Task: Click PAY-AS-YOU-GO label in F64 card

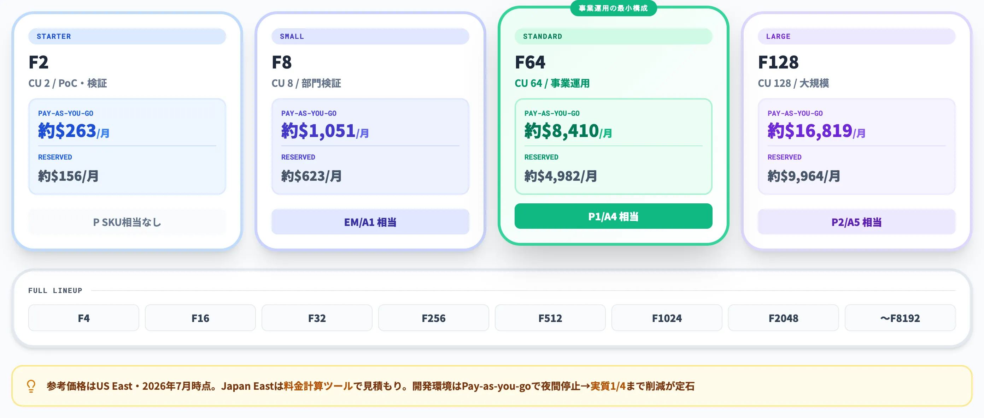Action: [552, 113]
